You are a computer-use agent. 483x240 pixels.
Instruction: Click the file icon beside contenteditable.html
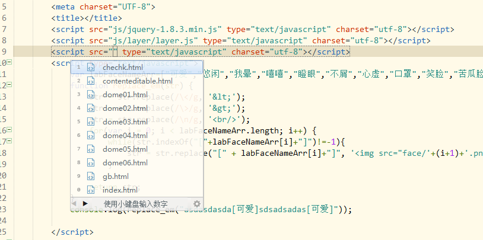point(91,81)
